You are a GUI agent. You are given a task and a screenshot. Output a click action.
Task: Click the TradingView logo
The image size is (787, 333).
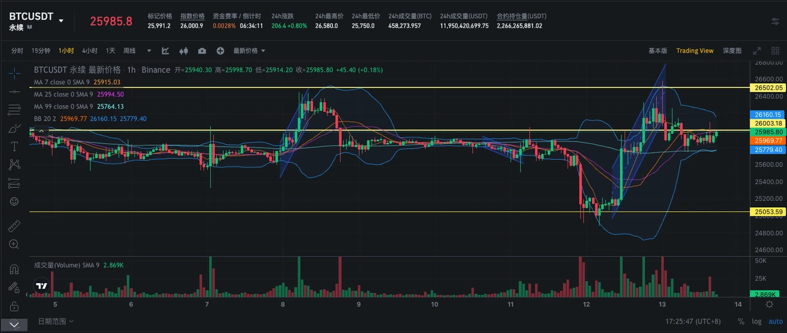click(x=41, y=286)
